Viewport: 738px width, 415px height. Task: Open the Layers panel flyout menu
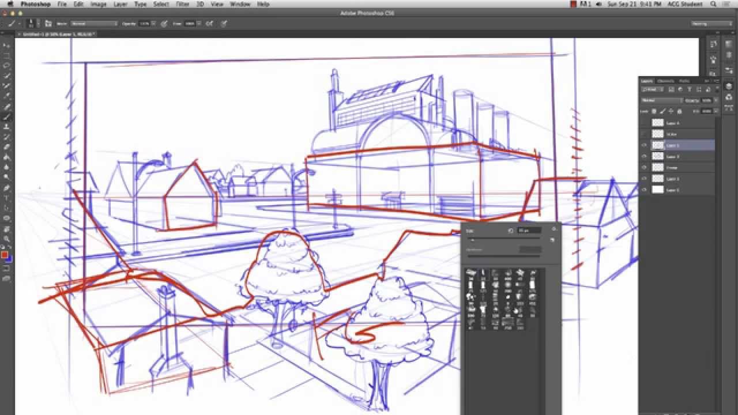[716, 81]
